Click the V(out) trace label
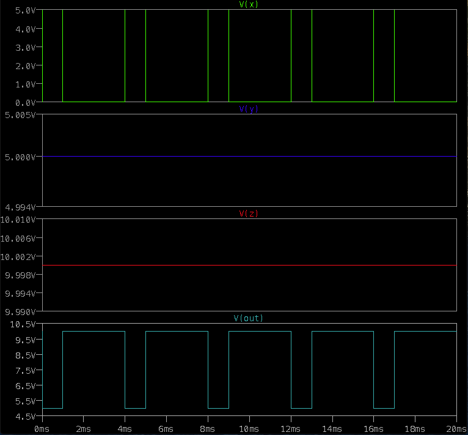 coord(249,318)
